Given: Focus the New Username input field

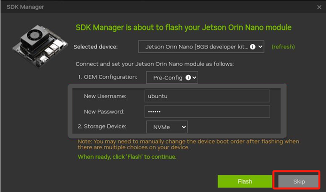Looking at the screenshot, I should click(207, 96).
